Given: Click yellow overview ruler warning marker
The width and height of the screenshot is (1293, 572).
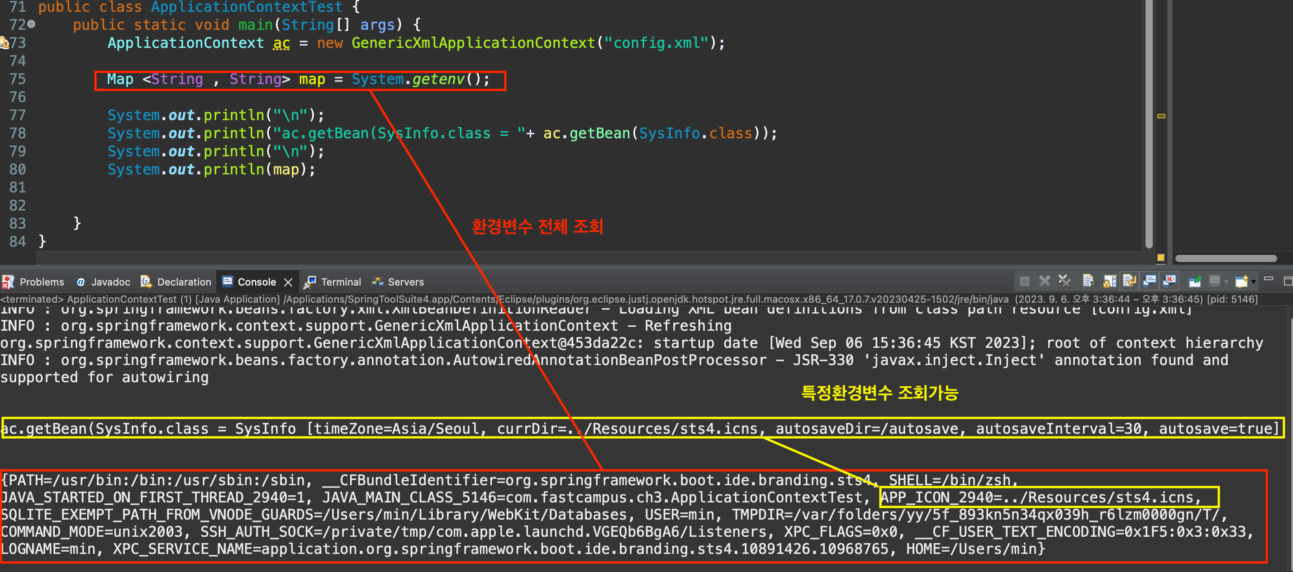Looking at the screenshot, I should [x=1161, y=116].
